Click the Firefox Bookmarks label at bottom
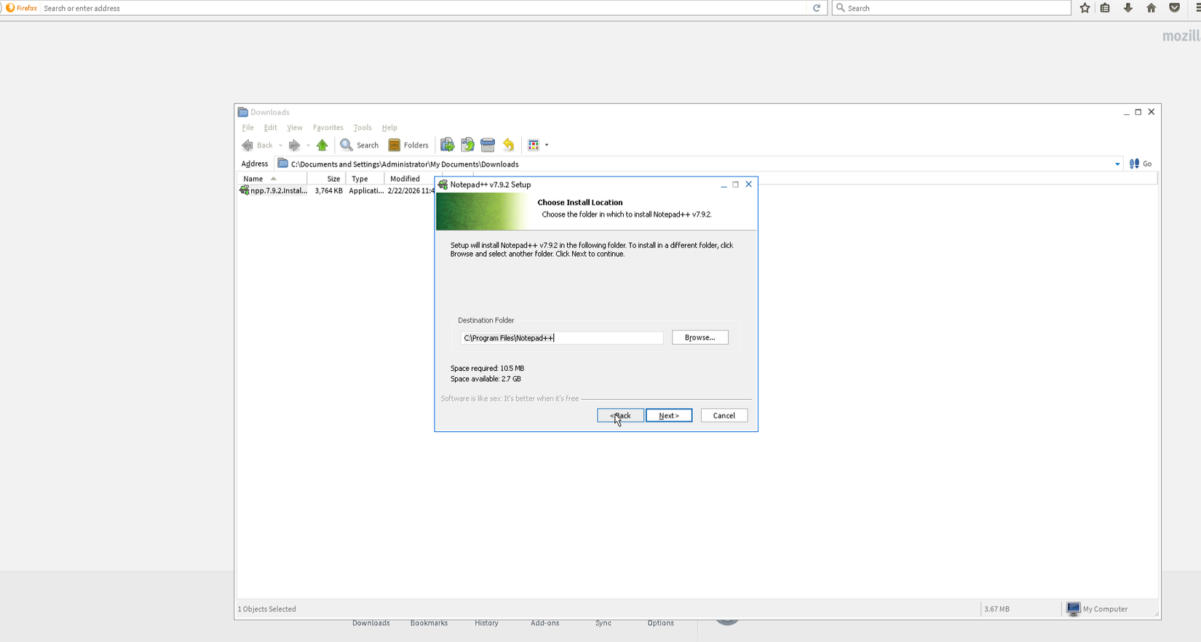The width and height of the screenshot is (1201, 642). pos(429,623)
